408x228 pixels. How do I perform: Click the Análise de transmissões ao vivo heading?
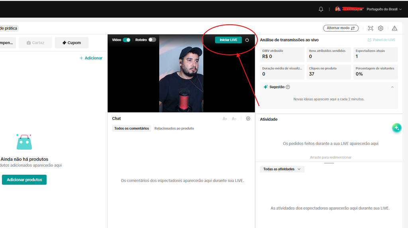point(289,40)
